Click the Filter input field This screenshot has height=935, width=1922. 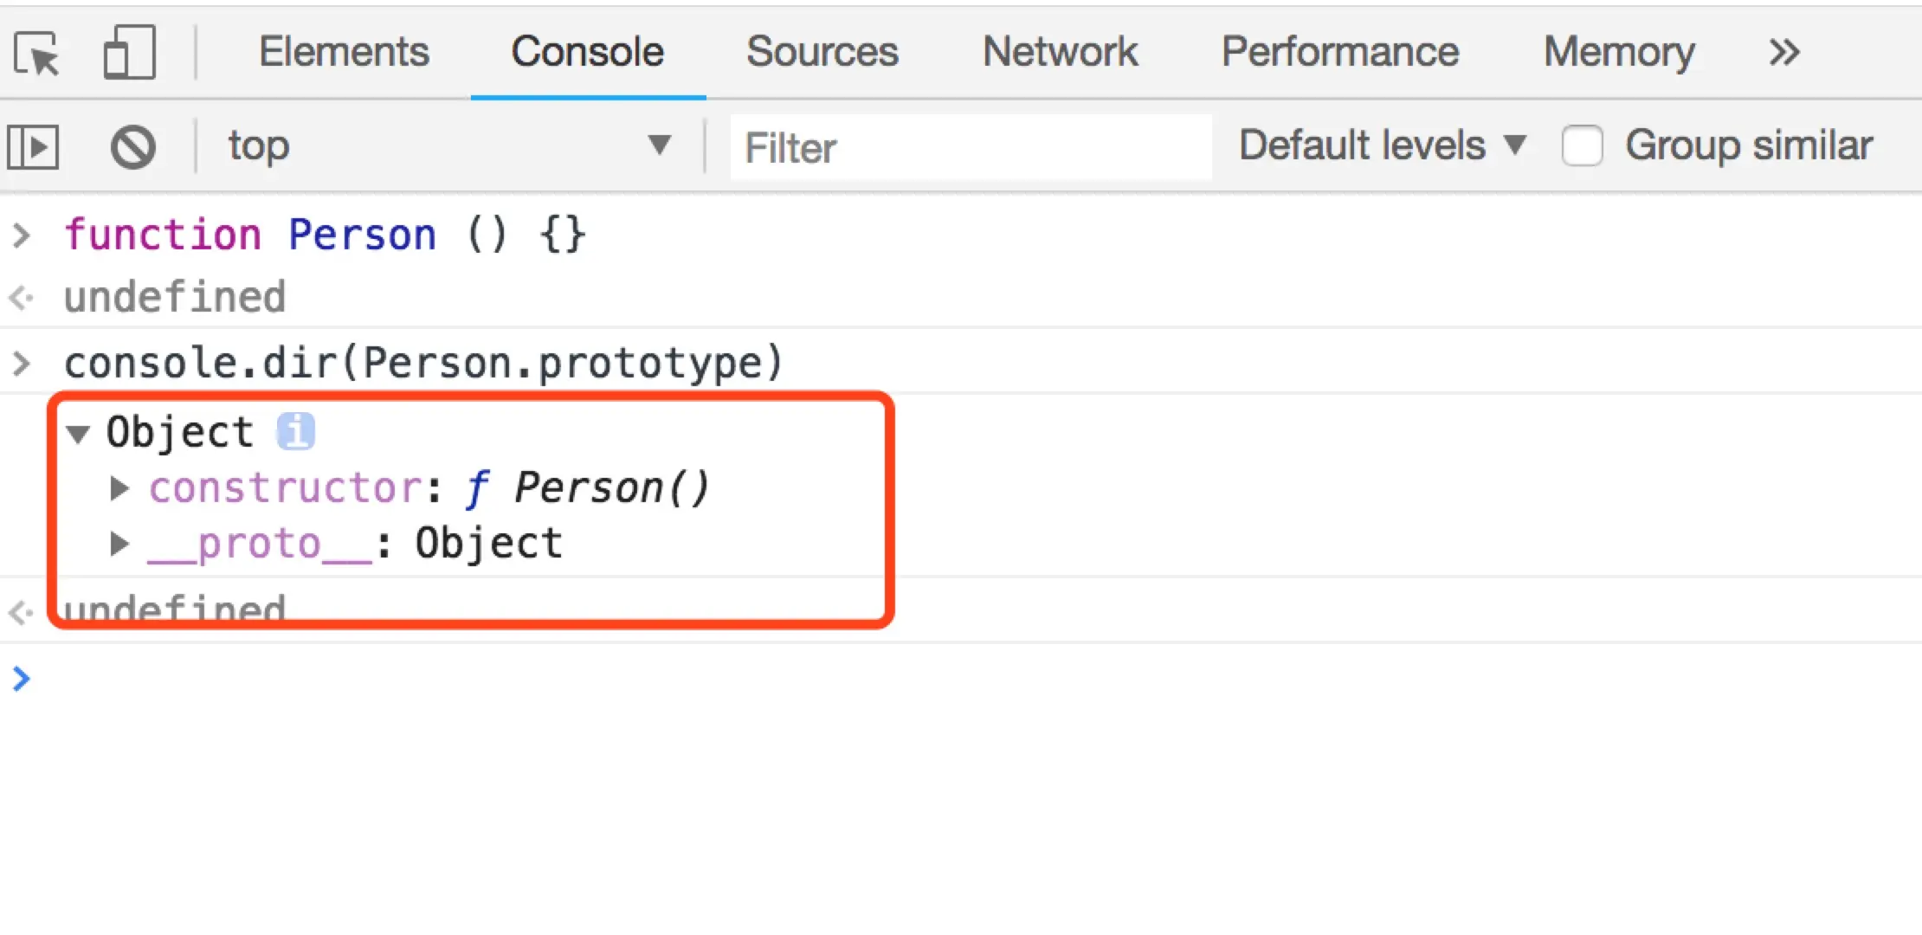(x=970, y=147)
